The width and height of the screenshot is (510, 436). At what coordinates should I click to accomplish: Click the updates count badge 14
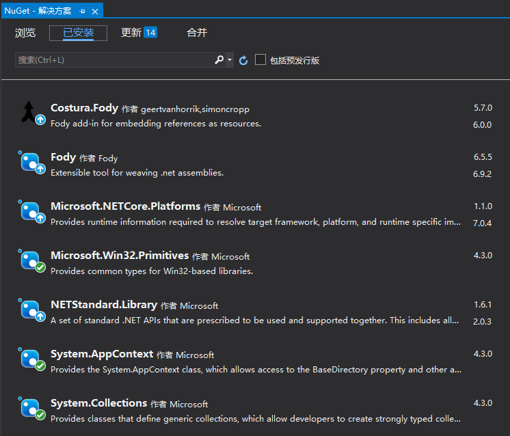(150, 33)
